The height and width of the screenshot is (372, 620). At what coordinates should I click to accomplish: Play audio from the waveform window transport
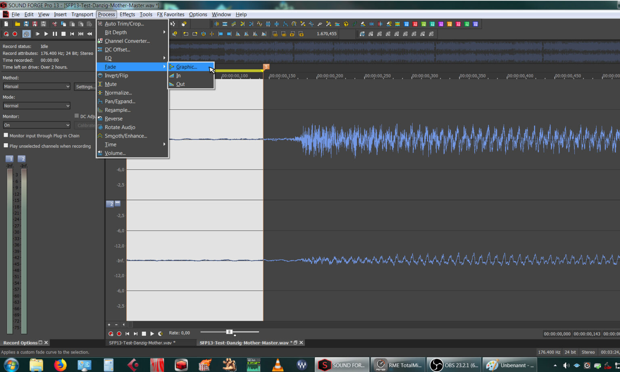click(152, 334)
